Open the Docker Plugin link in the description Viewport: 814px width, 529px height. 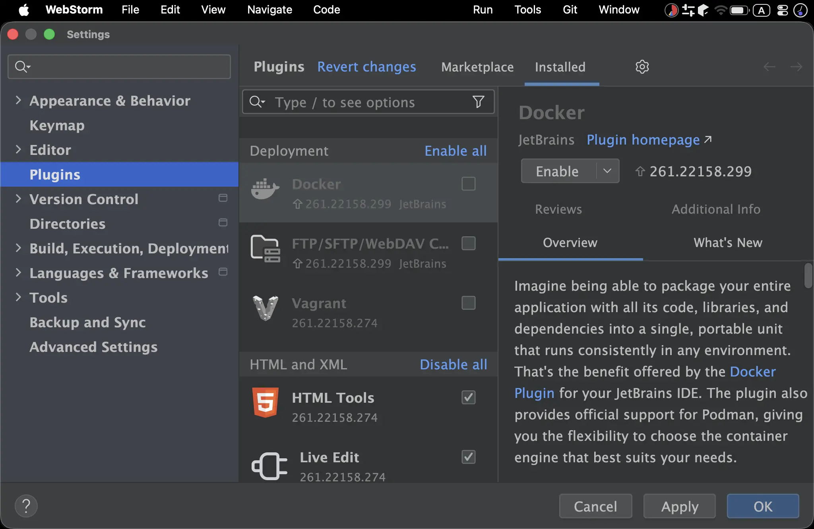point(753,372)
